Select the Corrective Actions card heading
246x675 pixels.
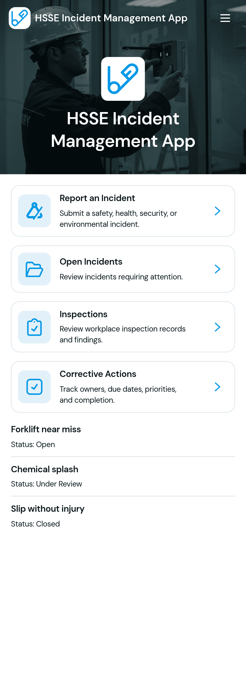[98, 374]
